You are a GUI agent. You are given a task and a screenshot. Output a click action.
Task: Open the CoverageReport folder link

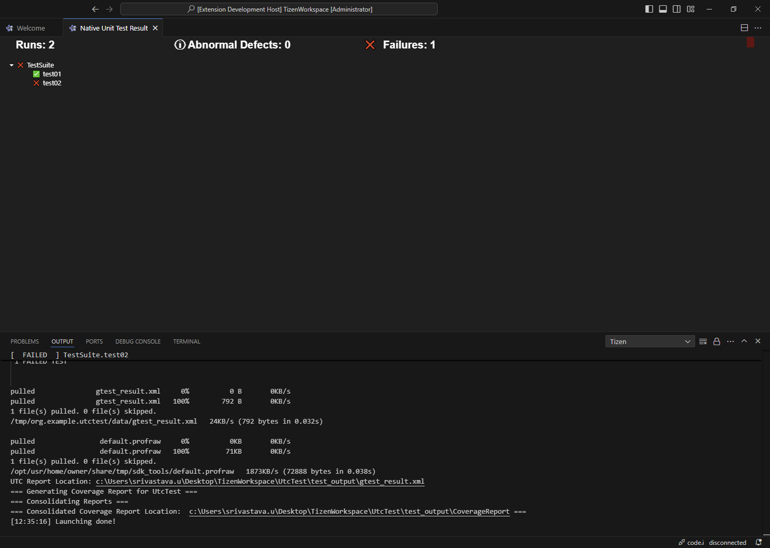tap(349, 511)
